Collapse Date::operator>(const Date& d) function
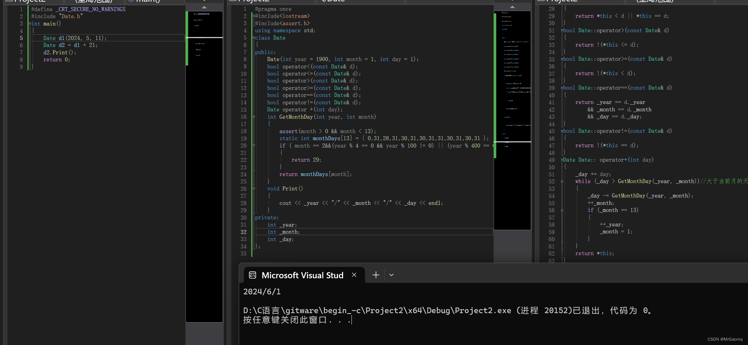This screenshot has width=748, height=345. [x=562, y=31]
